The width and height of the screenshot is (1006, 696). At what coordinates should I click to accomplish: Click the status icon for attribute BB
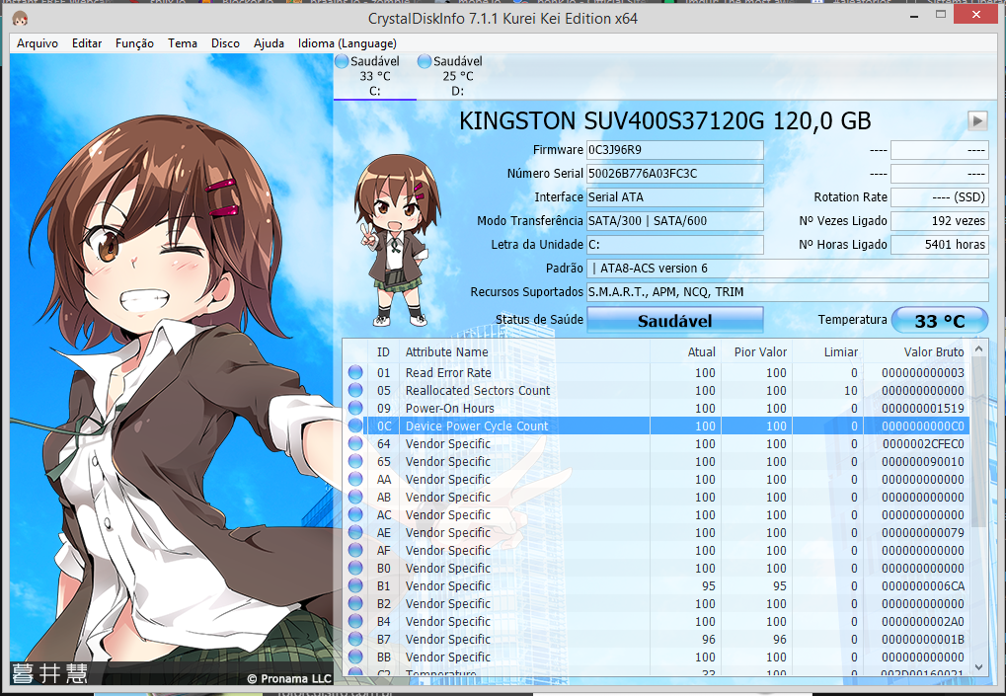pos(355,657)
